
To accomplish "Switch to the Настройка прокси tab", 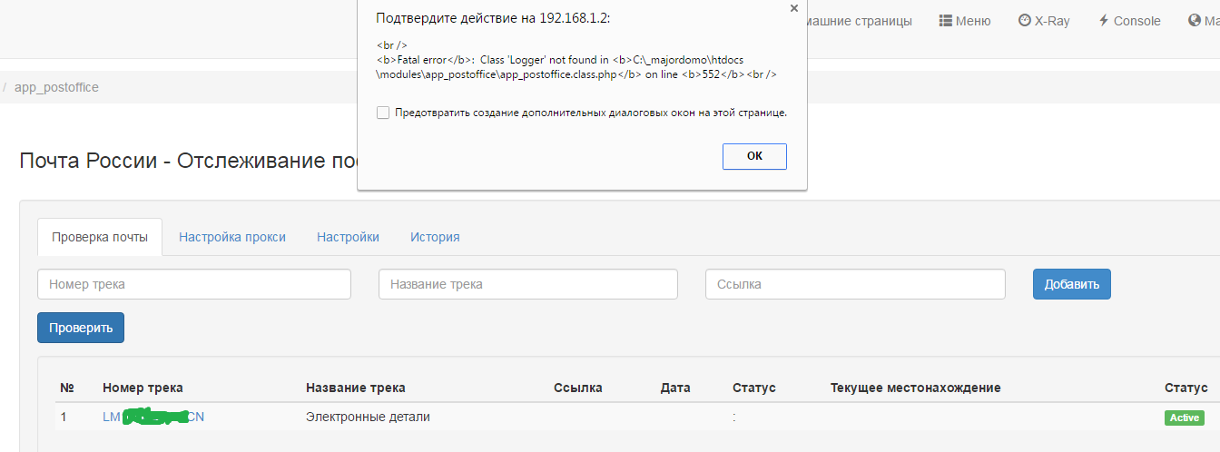I will pos(232,237).
